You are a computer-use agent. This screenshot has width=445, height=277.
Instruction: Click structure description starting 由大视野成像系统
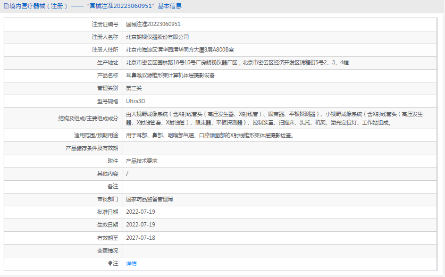[274, 119]
